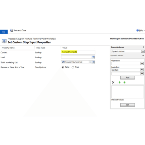Open the File menu
The width and height of the screenshot is (145, 145).
click(4, 32)
